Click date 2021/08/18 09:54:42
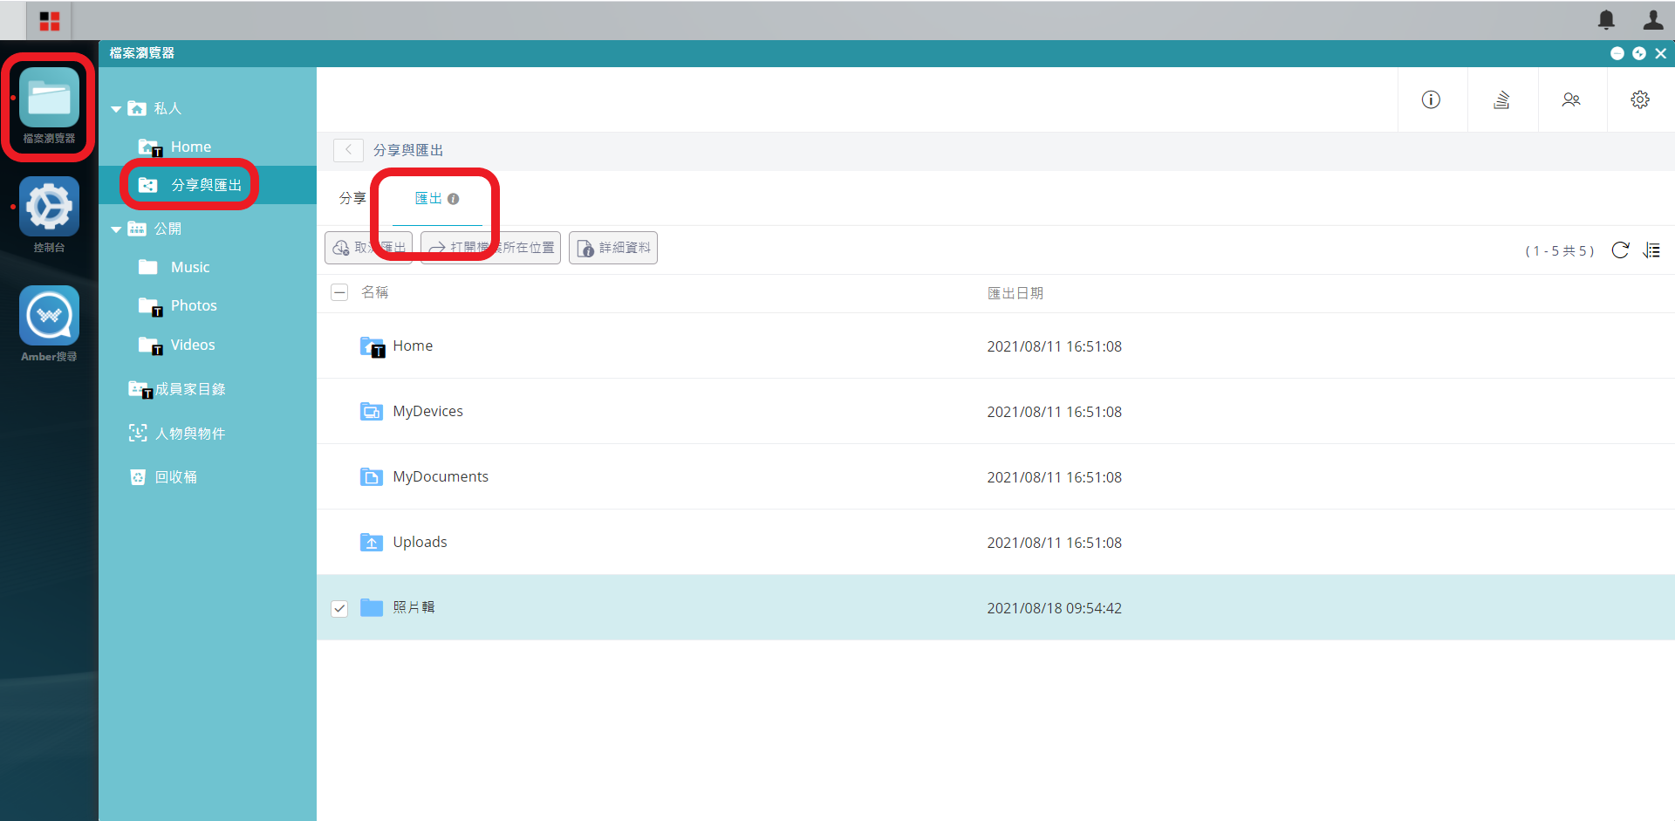This screenshot has height=821, width=1675. pos(1054,608)
